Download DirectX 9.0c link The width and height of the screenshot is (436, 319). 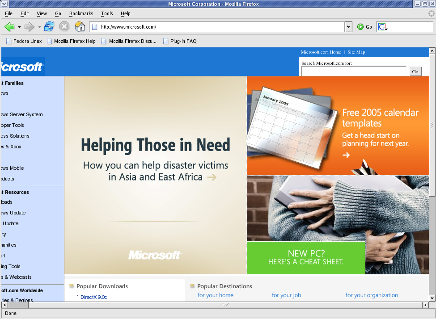coord(94,297)
